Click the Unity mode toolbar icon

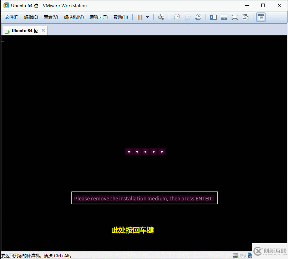tap(246, 17)
